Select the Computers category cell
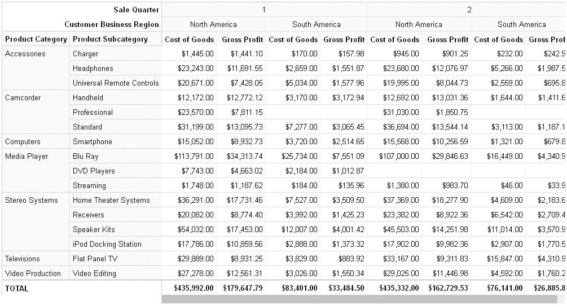567x307 pixels. click(36, 141)
